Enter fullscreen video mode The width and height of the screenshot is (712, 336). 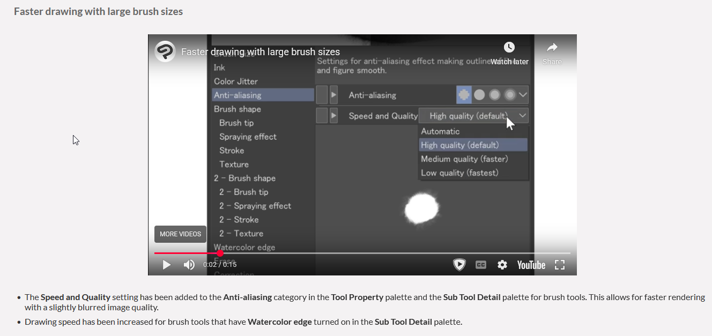(560, 265)
